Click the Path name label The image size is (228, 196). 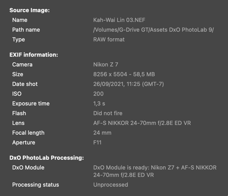26,30
